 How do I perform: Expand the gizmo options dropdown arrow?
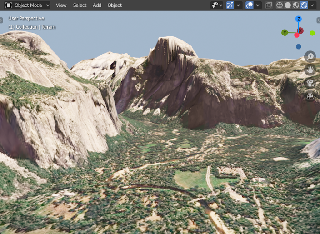[x=238, y=5]
